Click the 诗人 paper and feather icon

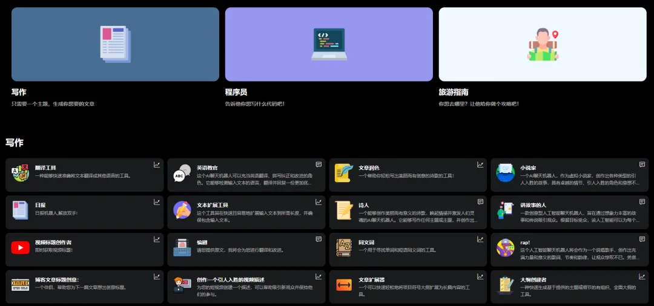pos(344,210)
